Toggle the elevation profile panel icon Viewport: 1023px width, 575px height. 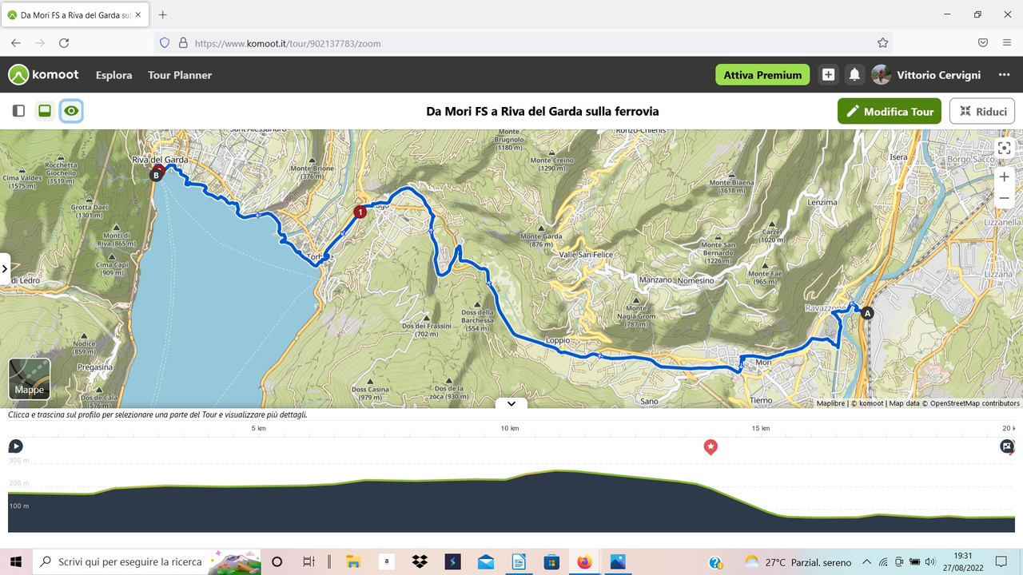pos(45,111)
